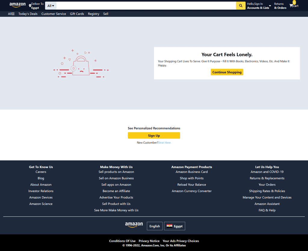Click Sell apps on Amazon
308x251 pixels.
click(116, 185)
